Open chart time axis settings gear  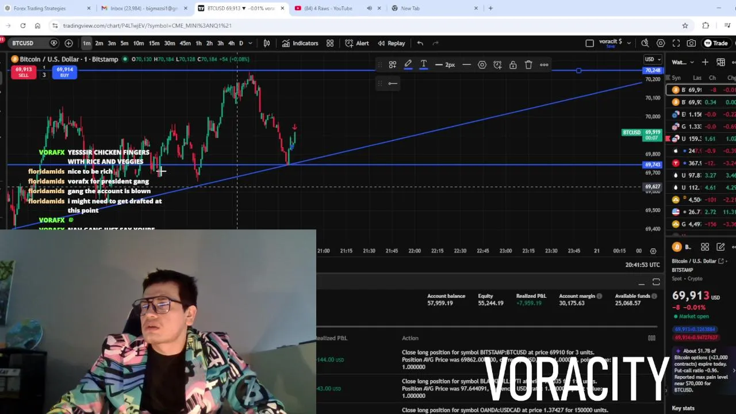[x=653, y=251]
